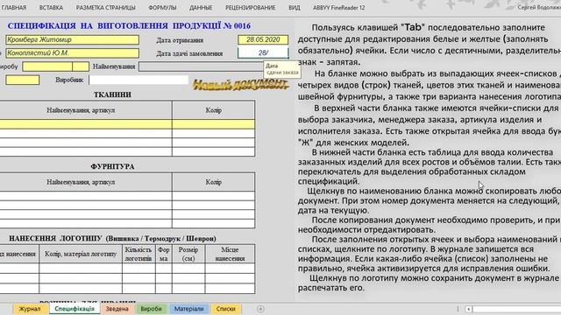This screenshot has height=315, width=561.
Task: Switch to the Матеріали sheet tab
Action: (x=189, y=309)
